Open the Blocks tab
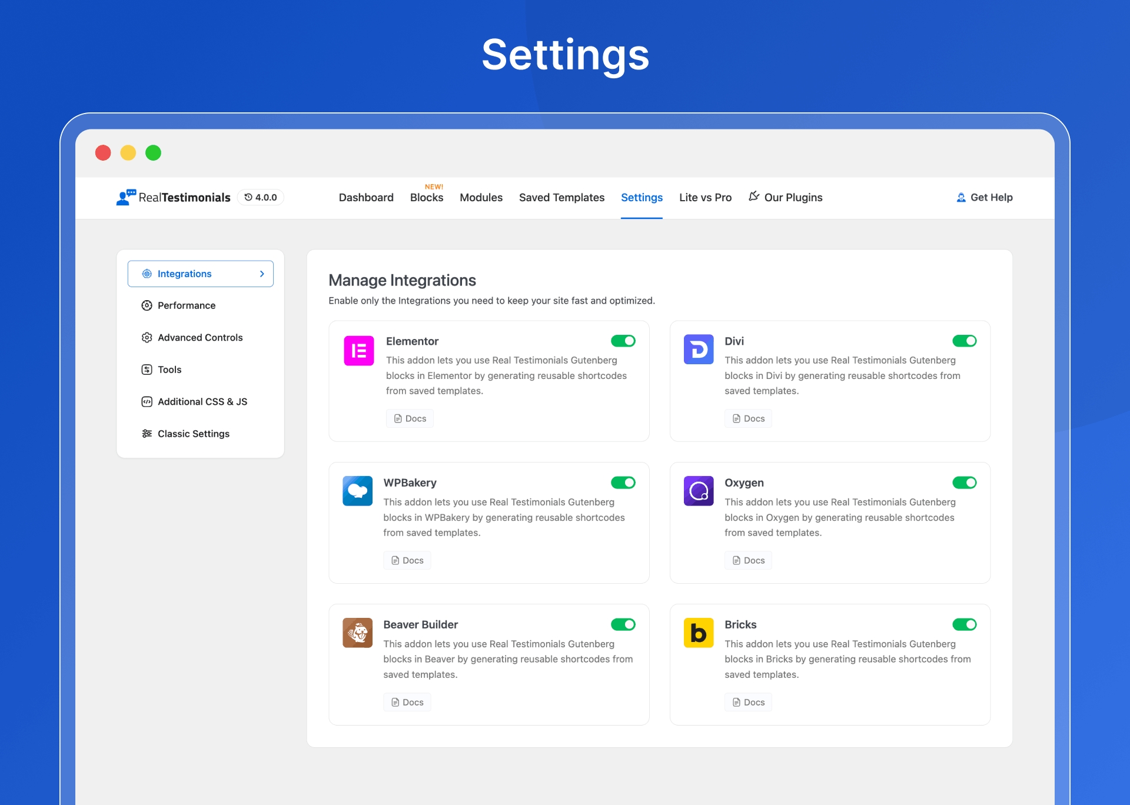The height and width of the screenshot is (805, 1130). coord(427,198)
